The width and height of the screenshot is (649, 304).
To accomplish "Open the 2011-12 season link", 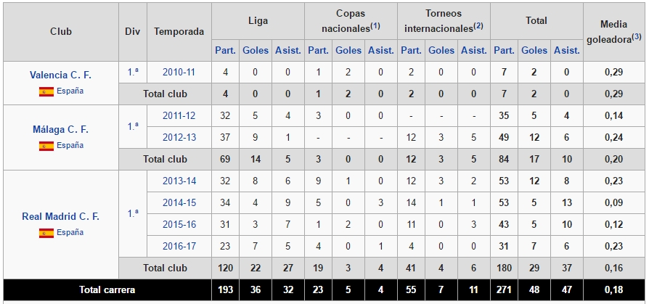I will [x=179, y=115].
